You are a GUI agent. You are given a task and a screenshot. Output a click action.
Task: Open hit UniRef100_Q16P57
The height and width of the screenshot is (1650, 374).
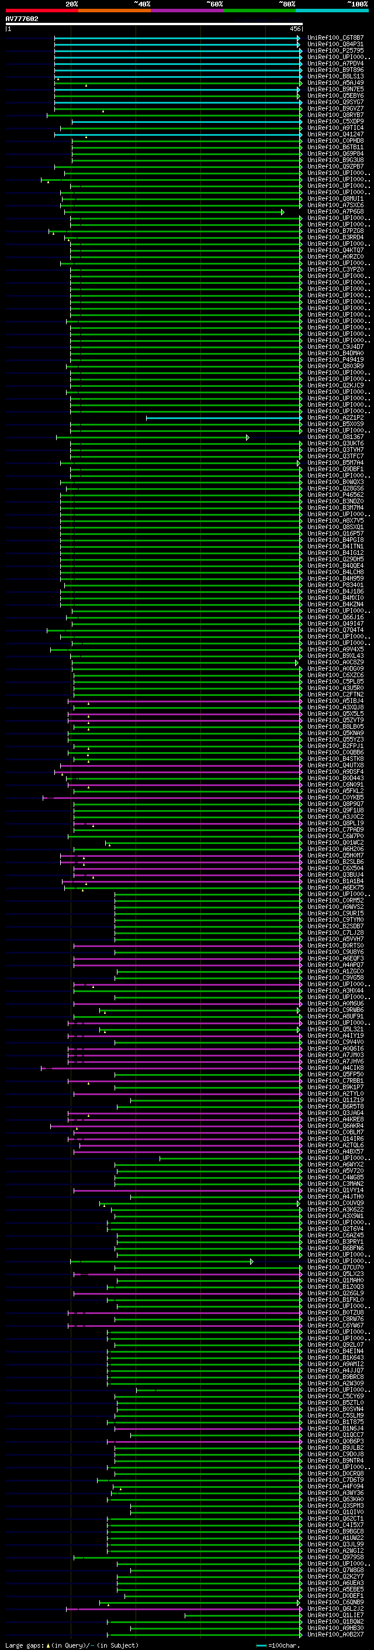(x=335, y=534)
